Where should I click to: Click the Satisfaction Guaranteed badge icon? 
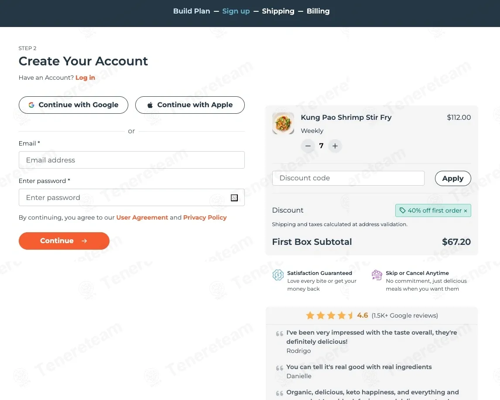point(278,275)
